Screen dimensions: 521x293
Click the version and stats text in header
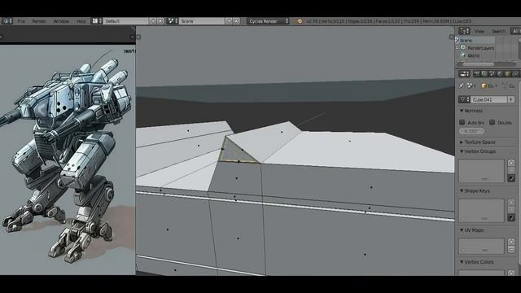pos(388,21)
